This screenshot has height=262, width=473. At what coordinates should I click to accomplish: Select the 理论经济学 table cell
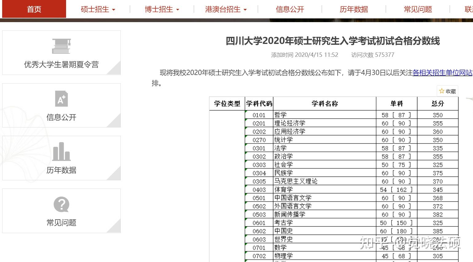click(x=325, y=123)
